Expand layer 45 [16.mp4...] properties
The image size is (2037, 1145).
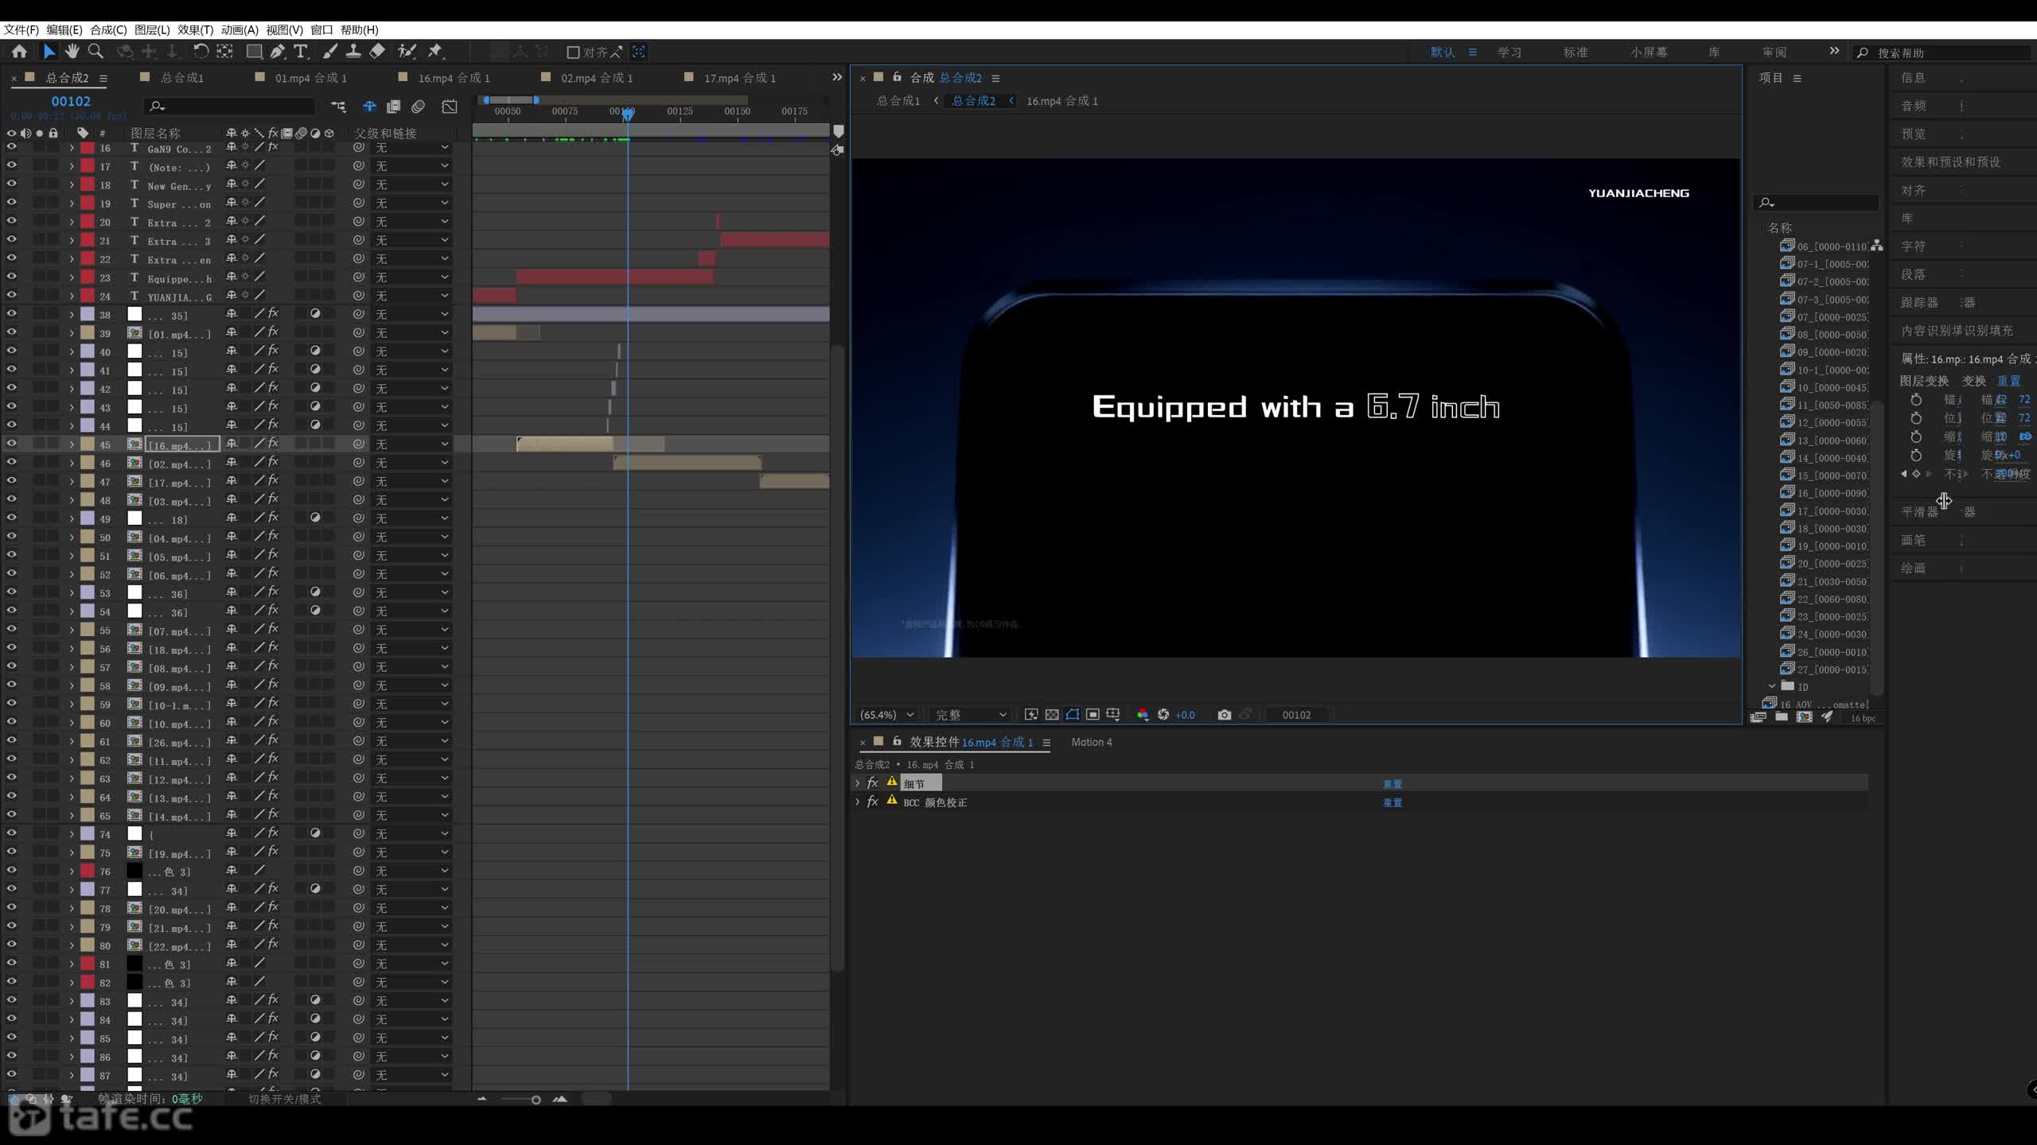point(72,444)
